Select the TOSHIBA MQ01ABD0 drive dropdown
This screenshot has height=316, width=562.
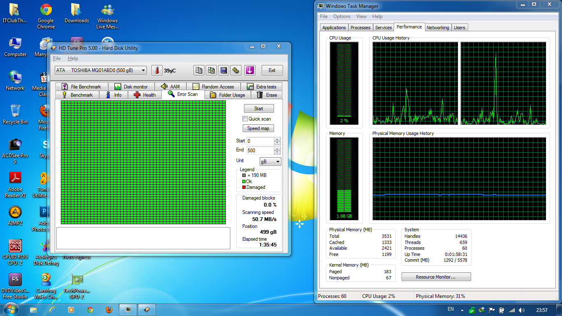[101, 70]
